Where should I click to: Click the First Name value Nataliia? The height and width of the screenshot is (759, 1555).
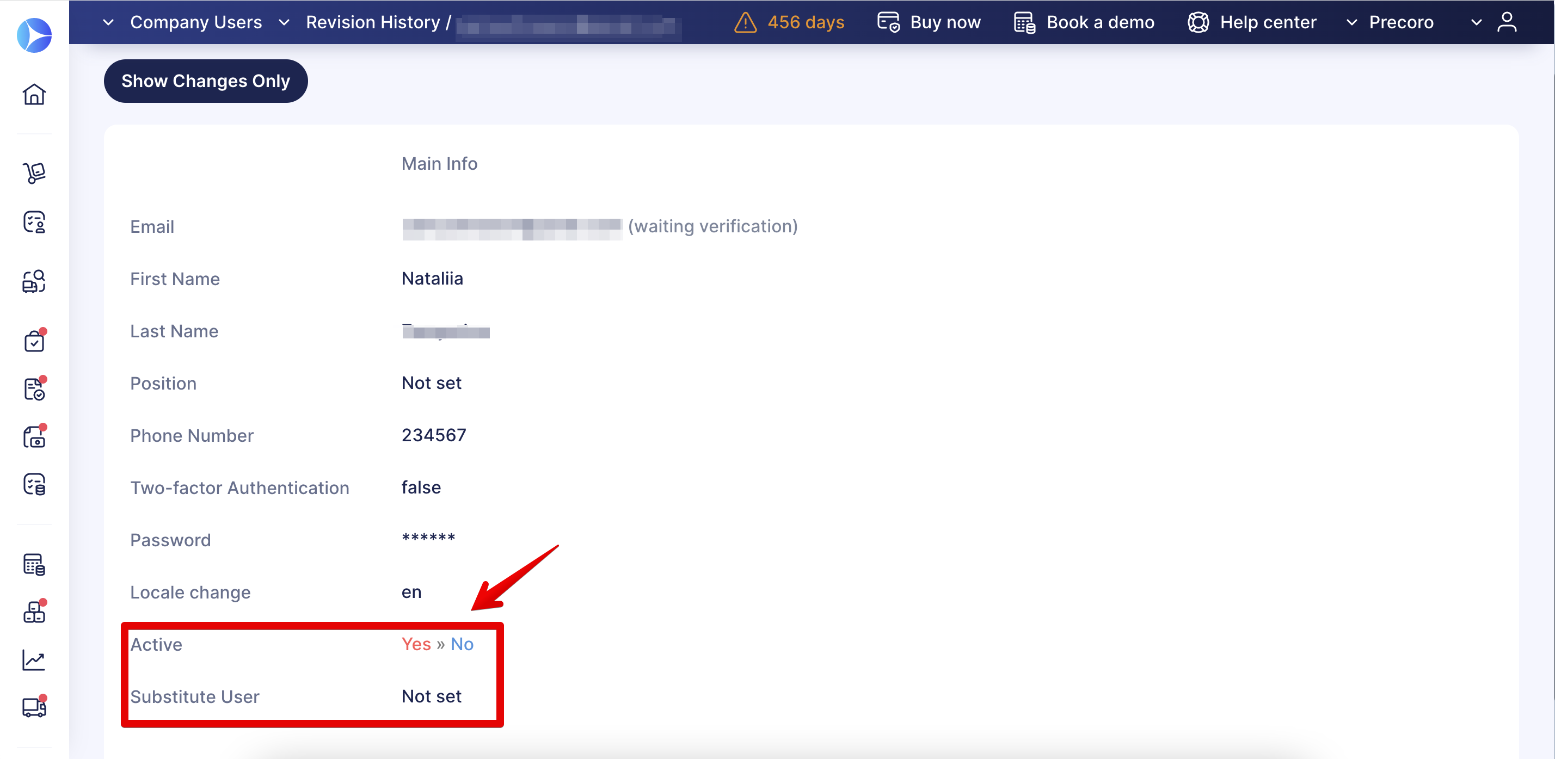coord(432,279)
